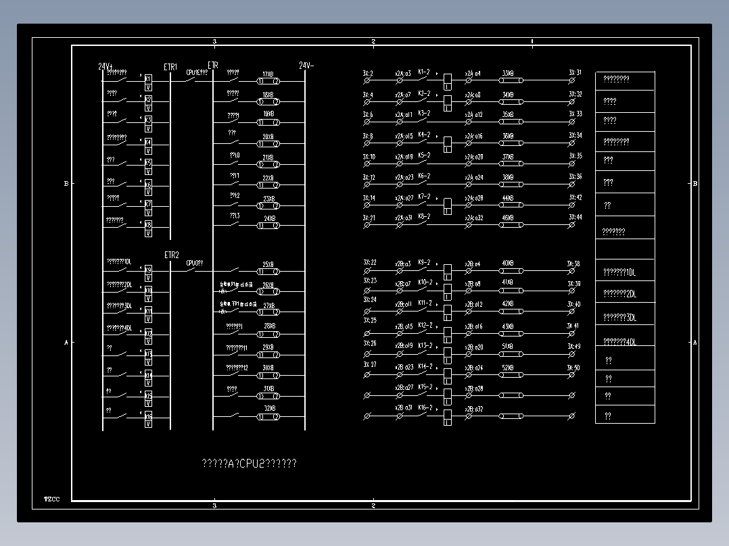Click terminal circle 3X:22
Viewport: 729px width, 546px height.
click(367, 271)
